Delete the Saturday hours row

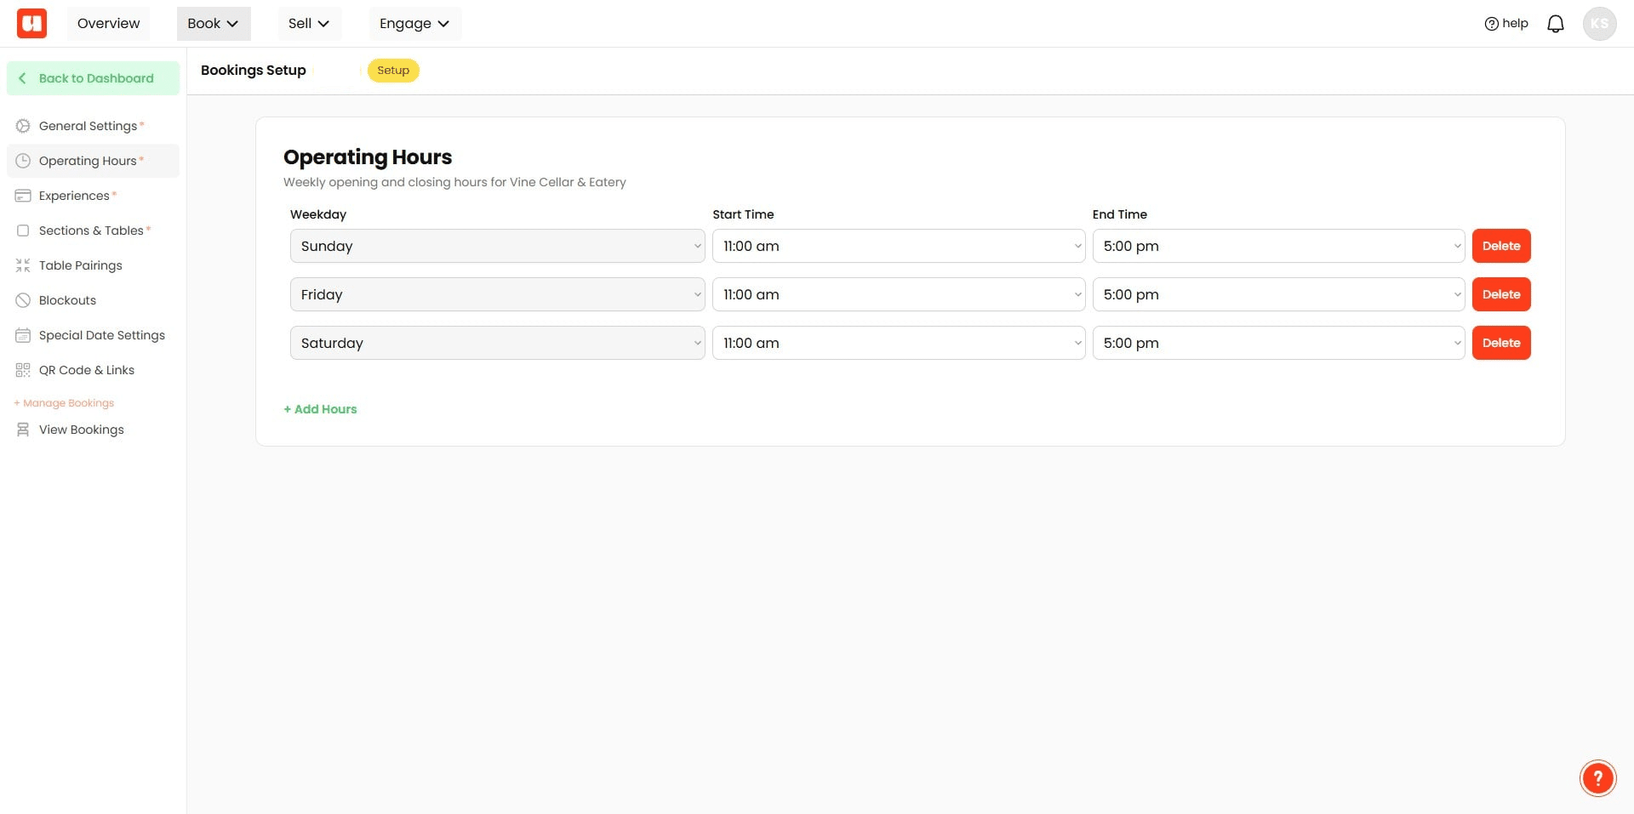[1501, 343]
